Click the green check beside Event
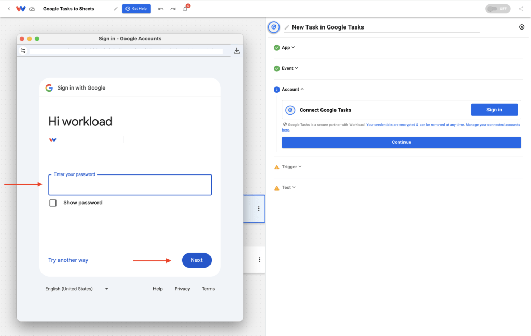531x336 pixels. pos(277,69)
